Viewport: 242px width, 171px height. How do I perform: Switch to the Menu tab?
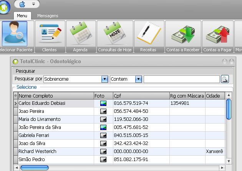click(22, 16)
